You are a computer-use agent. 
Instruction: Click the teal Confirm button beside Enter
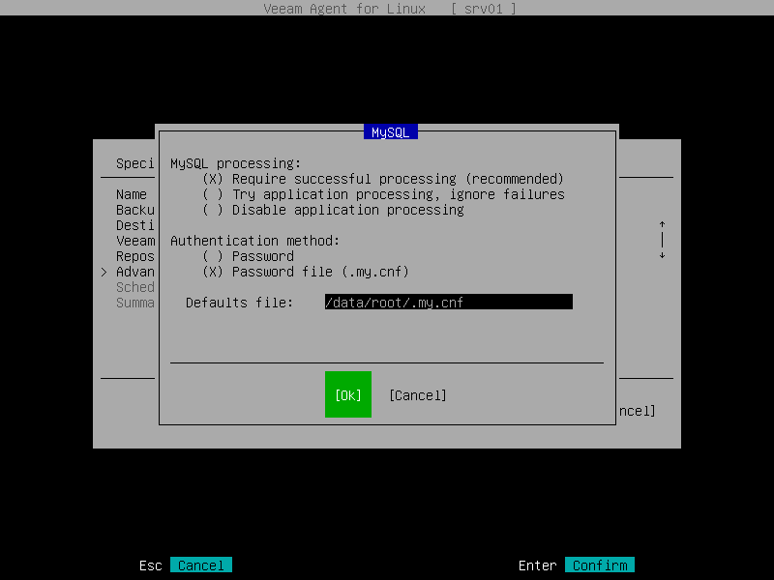(600, 565)
